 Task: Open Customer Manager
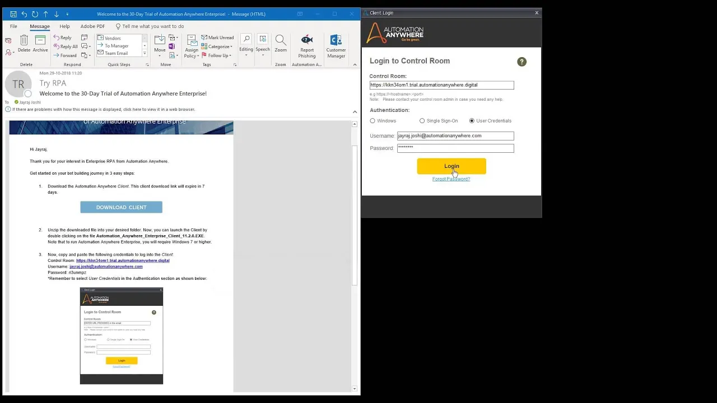(x=336, y=46)
